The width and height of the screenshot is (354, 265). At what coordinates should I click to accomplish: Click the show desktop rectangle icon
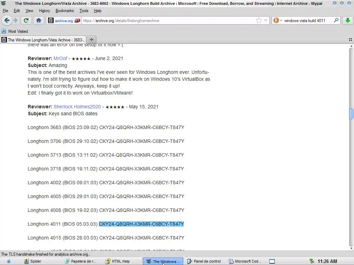tap(272, 261)
